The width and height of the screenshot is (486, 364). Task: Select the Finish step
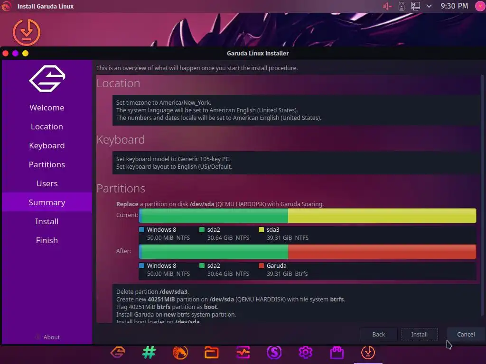coord(47,240)
